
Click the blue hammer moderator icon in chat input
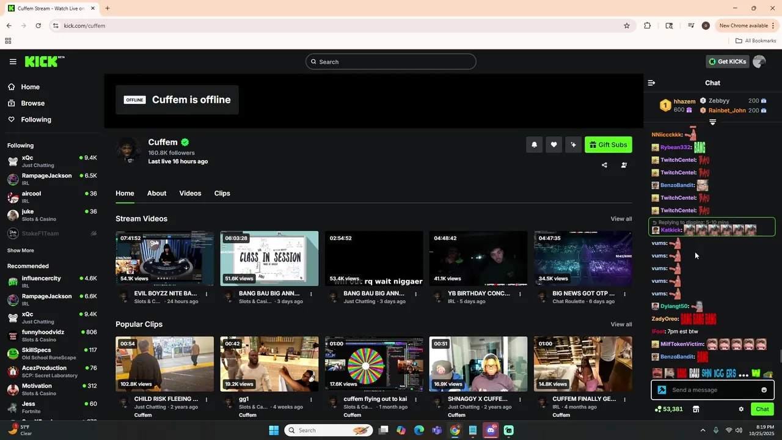pos(662,390)
